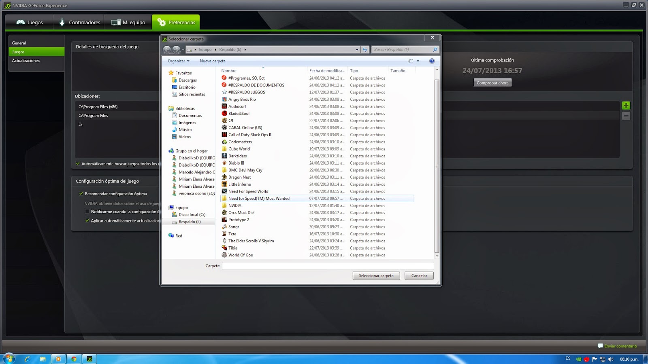Click the Carpeta text input field
This screenshot has height=364, width=648.
click(x=328, y=266)
